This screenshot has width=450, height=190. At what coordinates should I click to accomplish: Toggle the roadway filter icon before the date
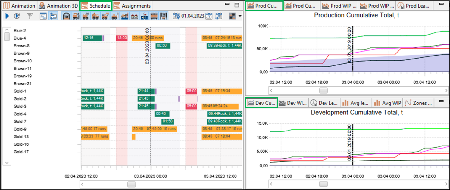(x=164, y=16)
